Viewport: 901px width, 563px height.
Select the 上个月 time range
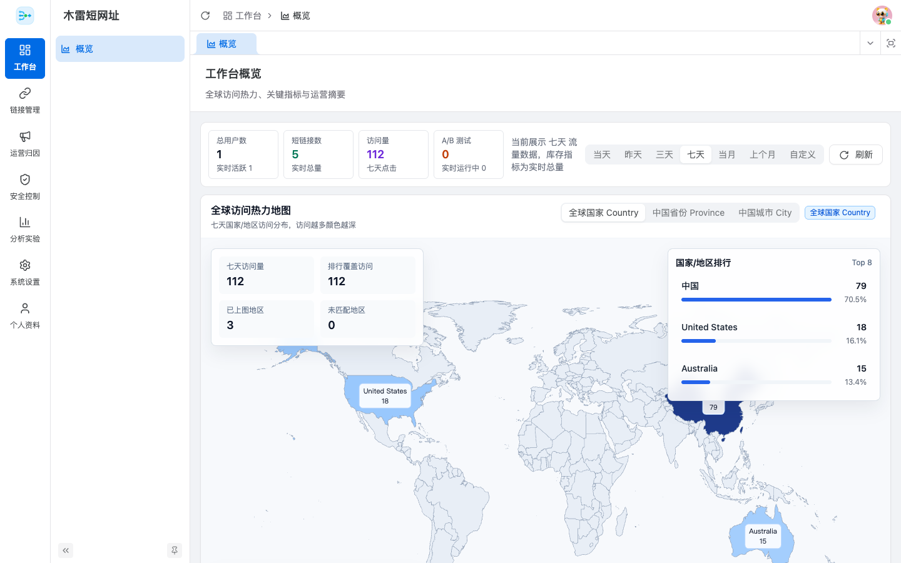click(x=763, y=155)
